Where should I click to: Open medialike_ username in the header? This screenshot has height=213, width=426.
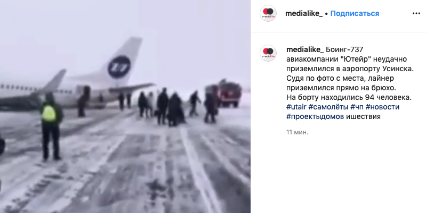pyautogui.click(x=304, y=13)
